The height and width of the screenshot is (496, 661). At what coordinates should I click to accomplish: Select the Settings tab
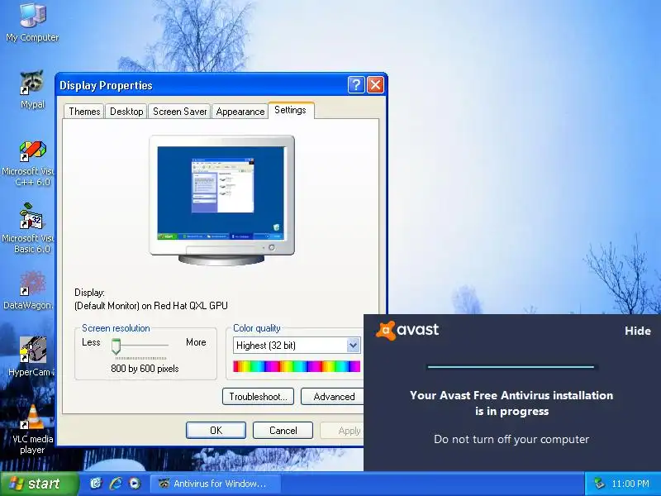click(x=291, y=110)
